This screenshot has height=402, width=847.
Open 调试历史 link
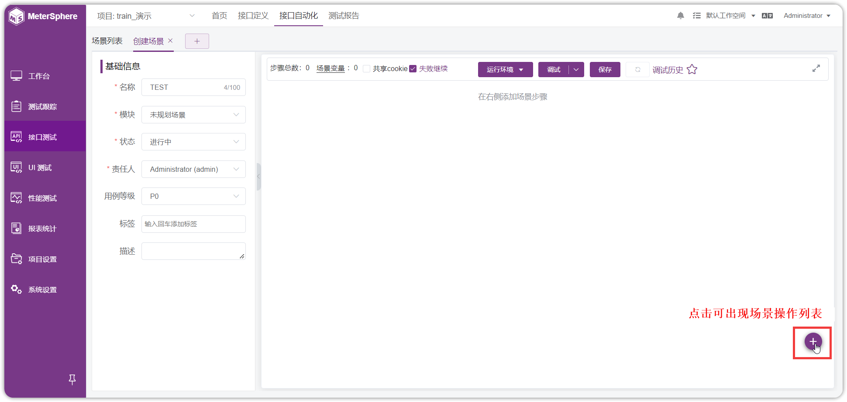[x=668, y=70]
